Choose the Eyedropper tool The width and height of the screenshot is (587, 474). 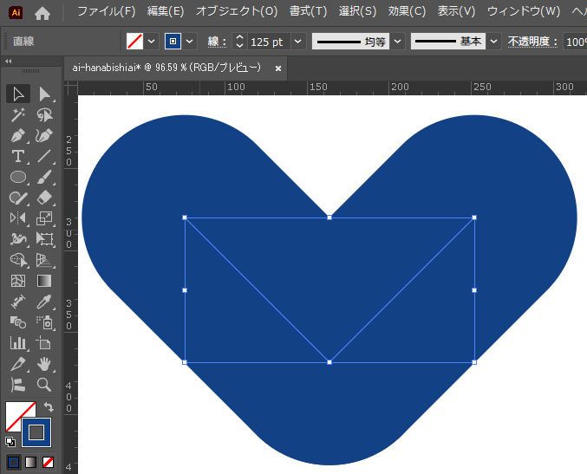[x=45, y=302]
